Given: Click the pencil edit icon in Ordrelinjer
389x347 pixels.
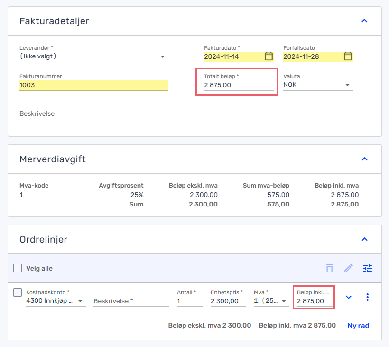Looking at the screenshot, I should [349, 268].
